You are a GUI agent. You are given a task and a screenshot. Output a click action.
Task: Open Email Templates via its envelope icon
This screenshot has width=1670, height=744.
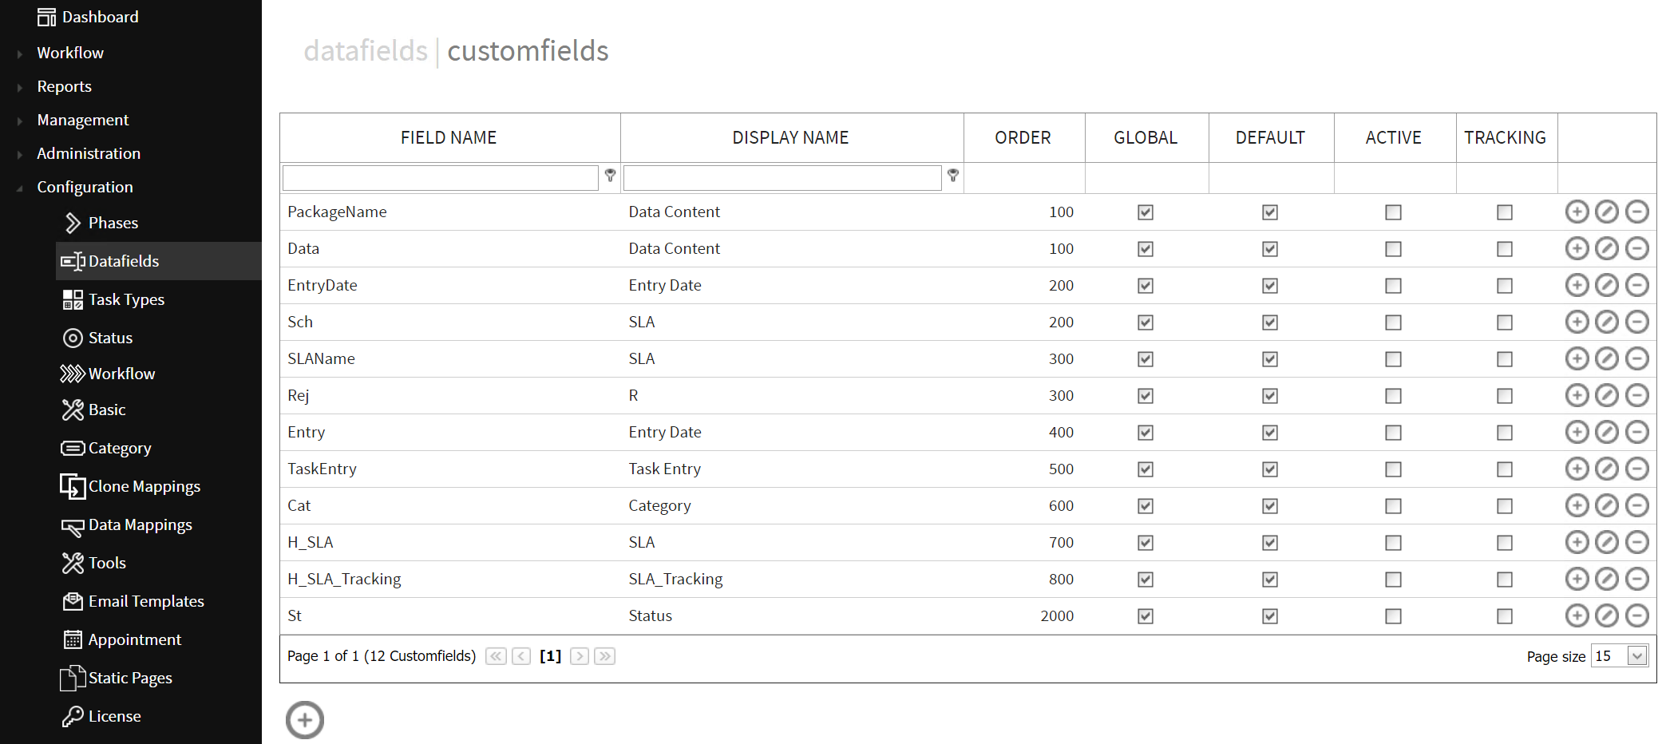coord(73,601)
